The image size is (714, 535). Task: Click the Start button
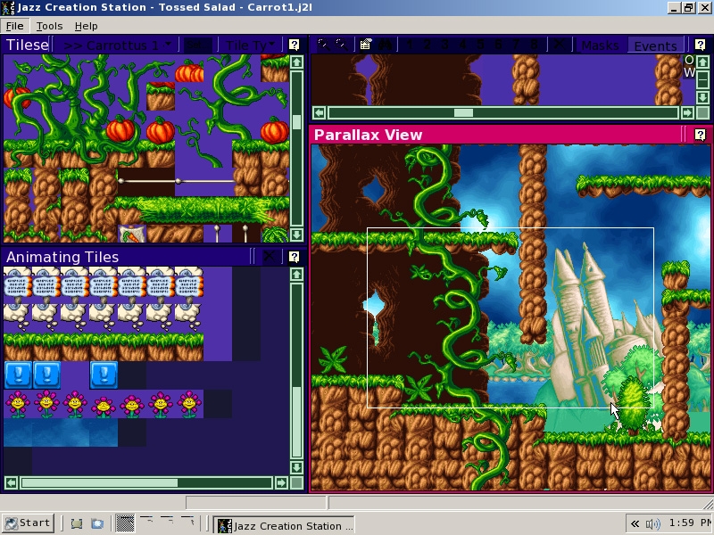tap(28, 523)
